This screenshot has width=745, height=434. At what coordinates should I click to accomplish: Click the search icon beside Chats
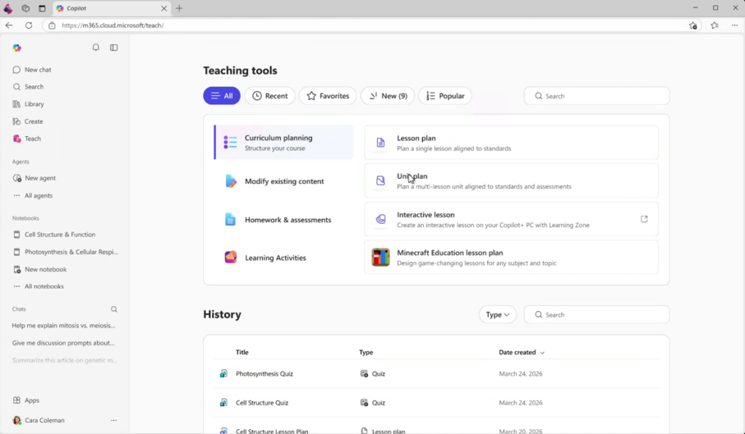(x=114, y=309)
